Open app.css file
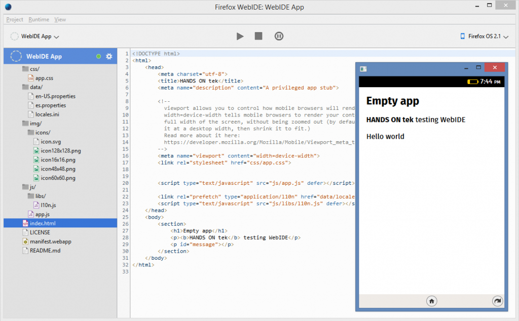Image resolution: width=519 pixels, height=321 pixels. pyautogui.click(x=44, y=78)
